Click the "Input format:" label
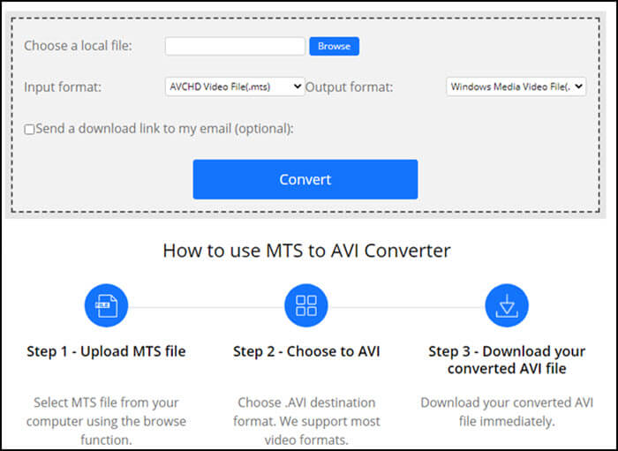This screenshot has height=451, width=618. (x=63, y=86)
